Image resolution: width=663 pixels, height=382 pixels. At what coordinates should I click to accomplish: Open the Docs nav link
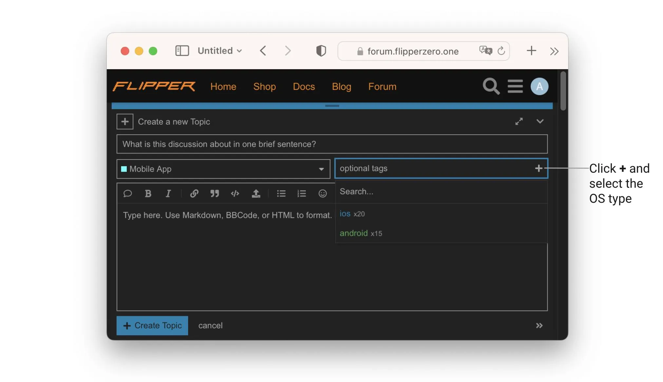click(x=304, y=86)
